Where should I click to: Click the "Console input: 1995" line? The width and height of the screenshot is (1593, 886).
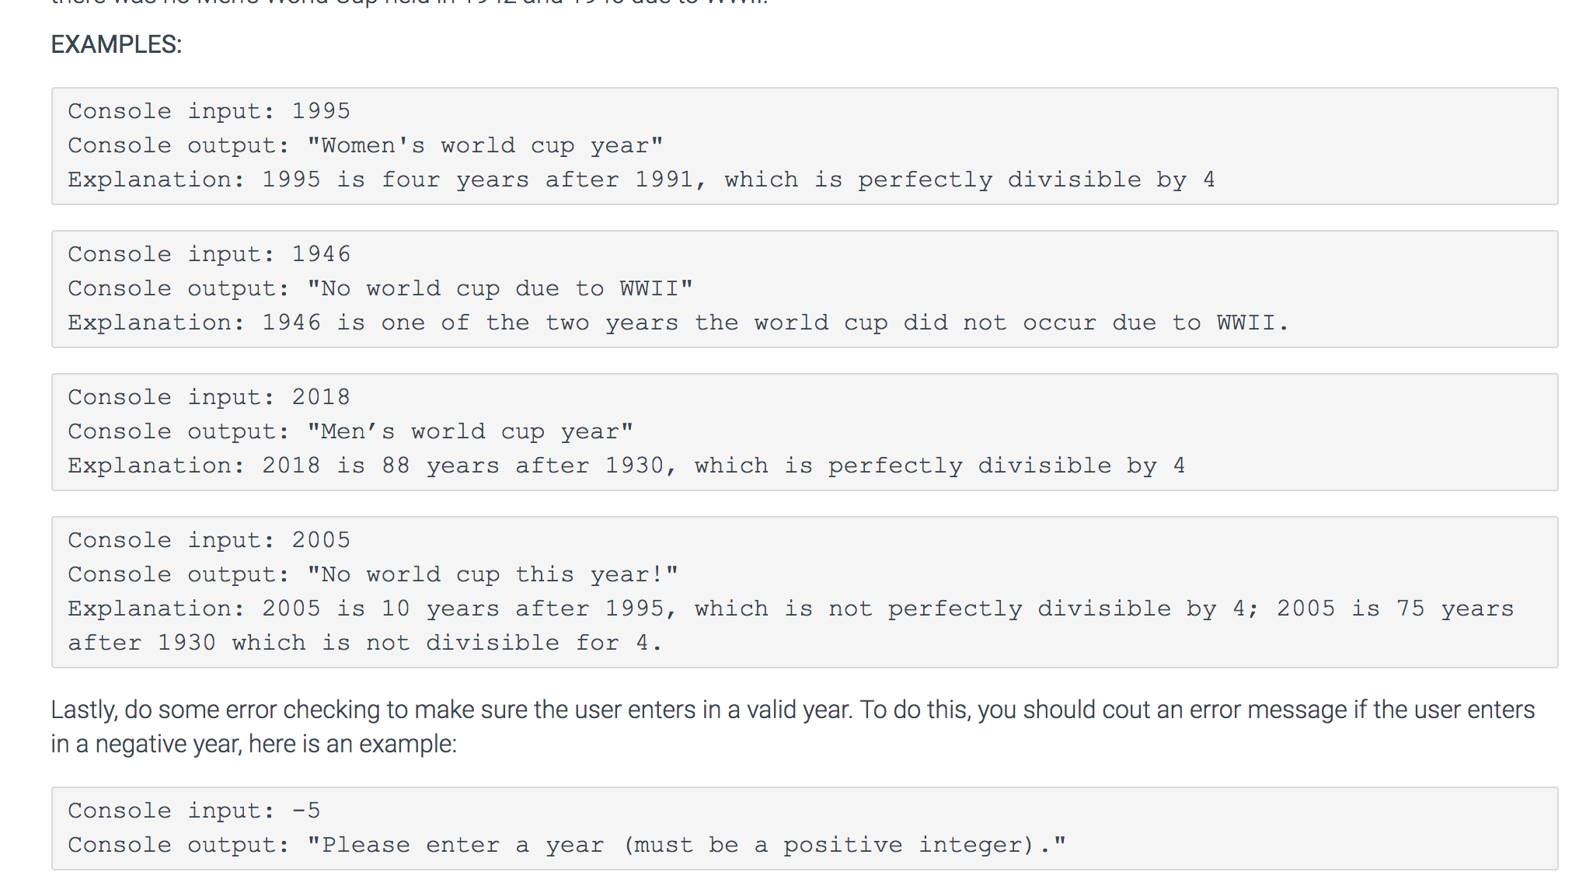[x=209, y=111]
